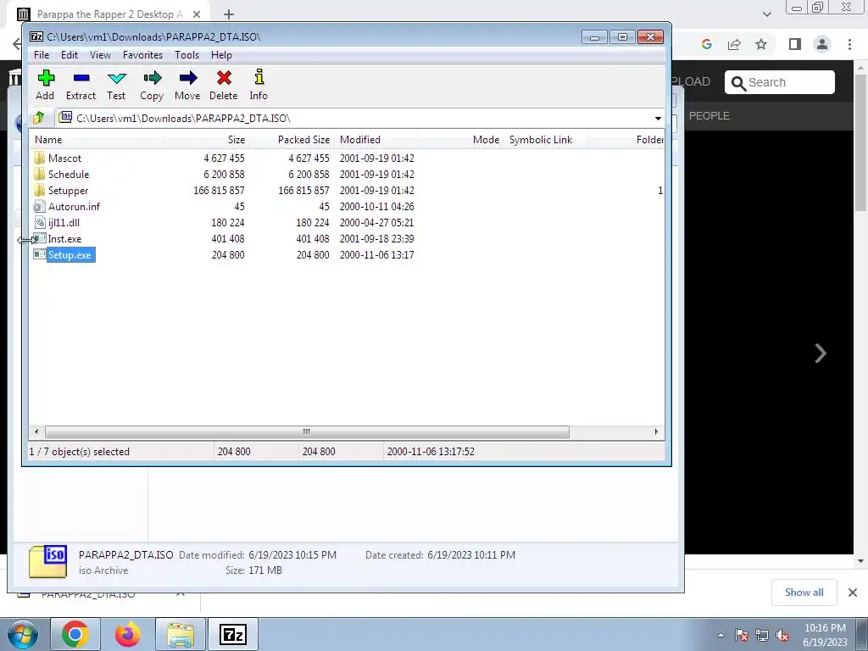Sort by Modified column header
This screenshot has height=651, width=868.
(376, 140)
